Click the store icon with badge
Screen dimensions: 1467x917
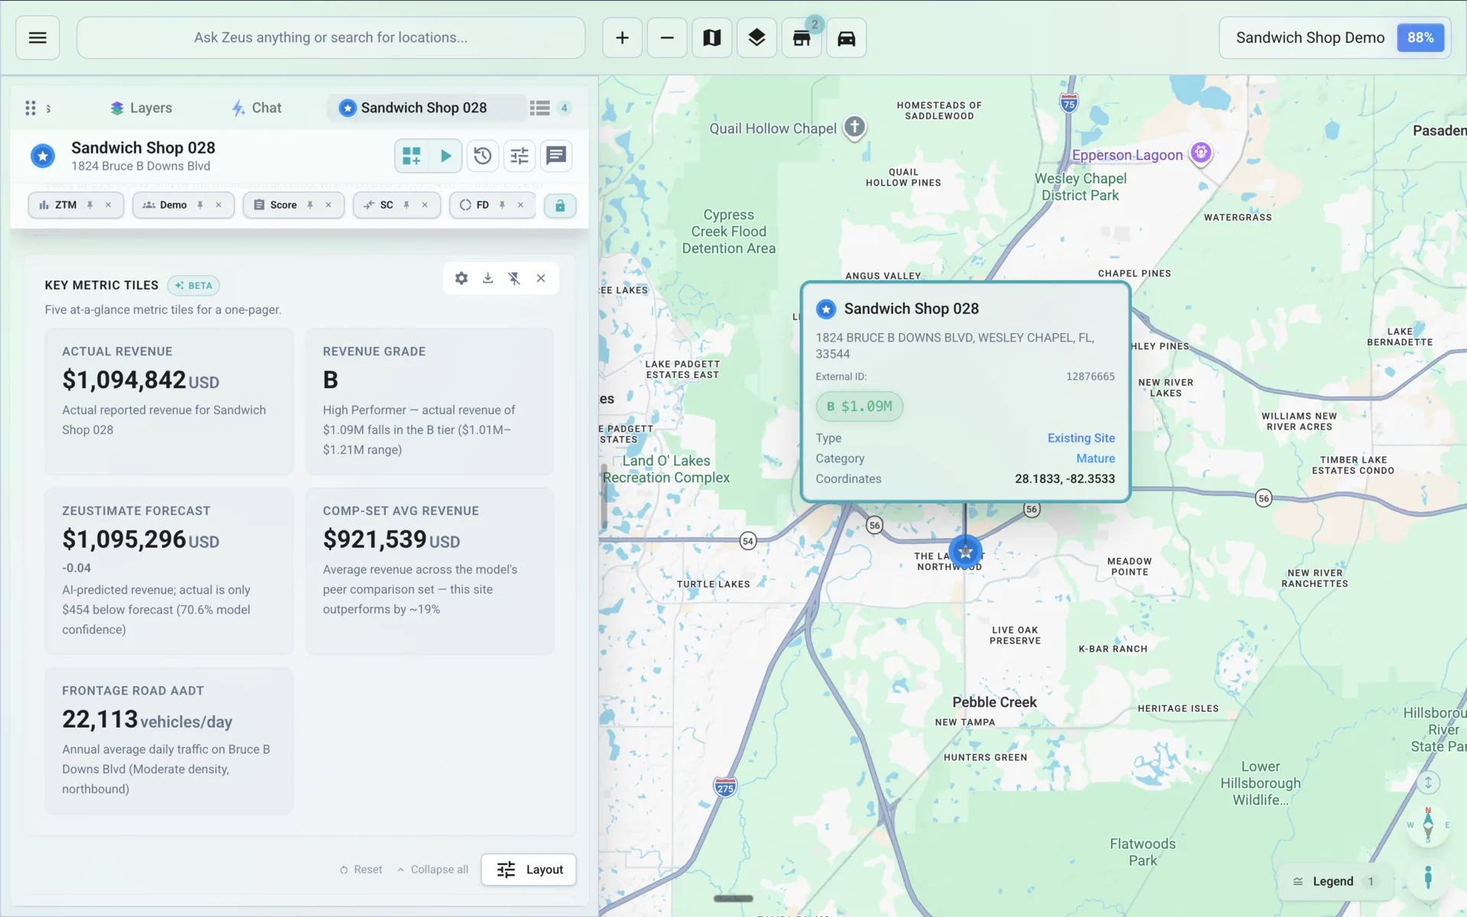[x=802, y=37]
